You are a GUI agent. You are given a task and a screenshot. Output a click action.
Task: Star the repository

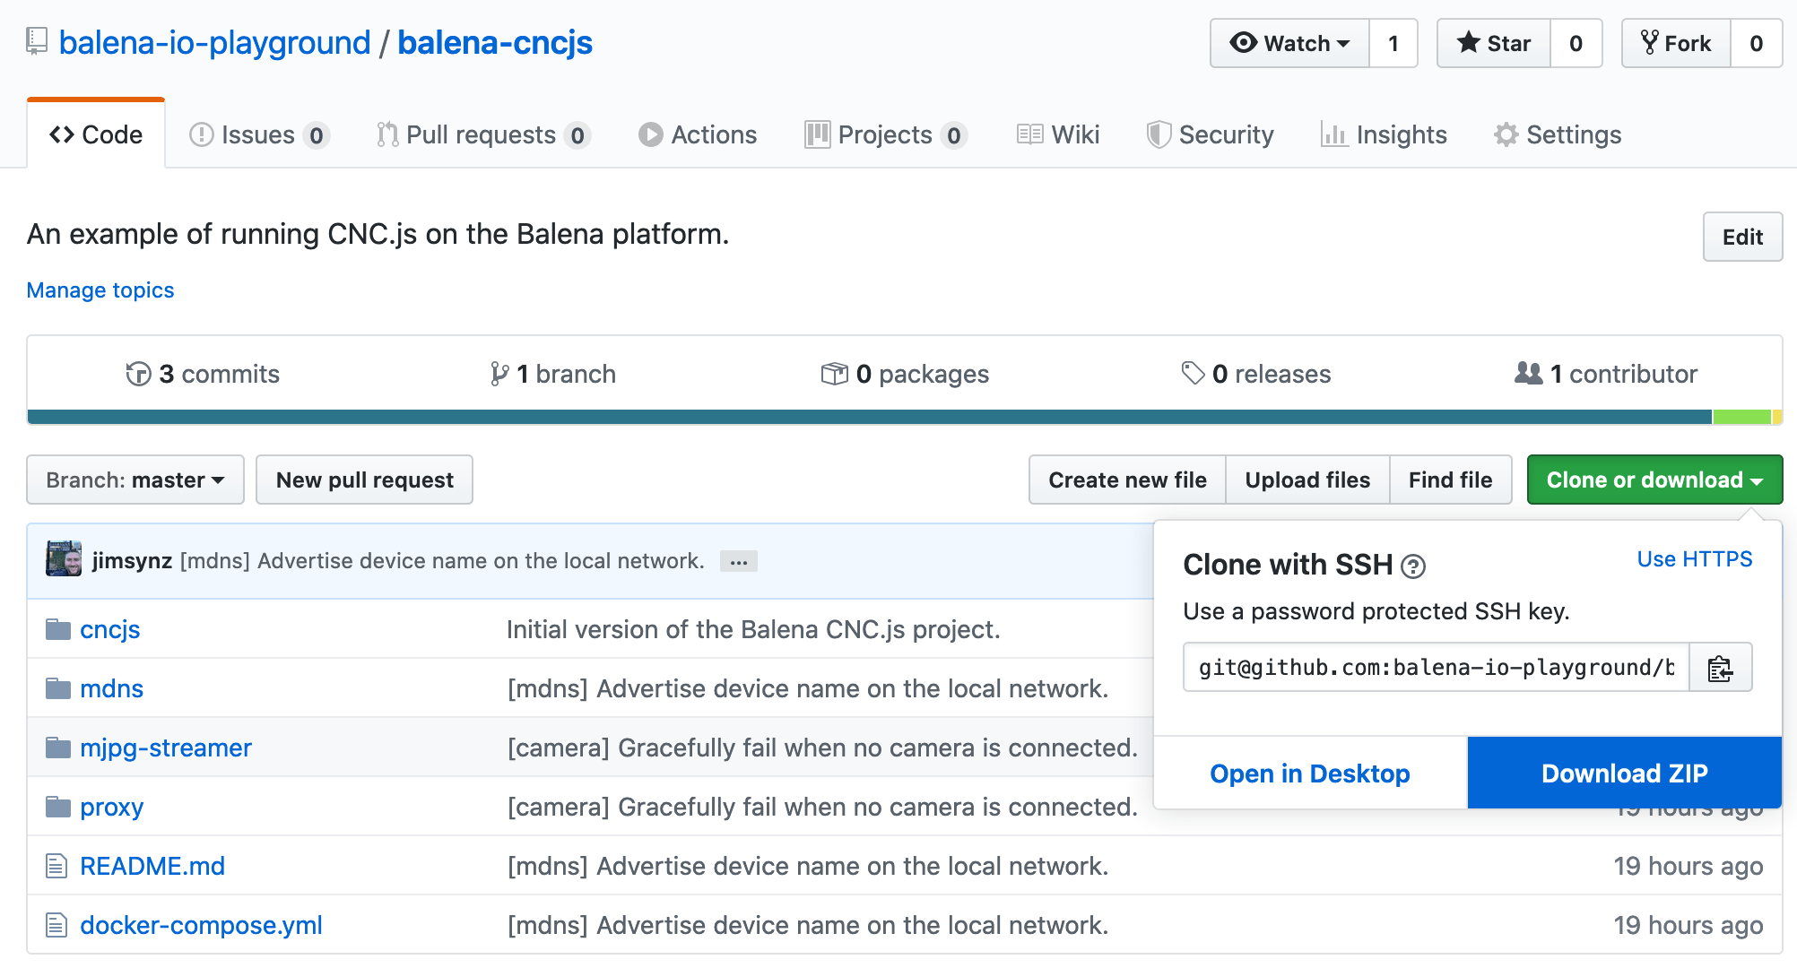tap(1491, 42)
